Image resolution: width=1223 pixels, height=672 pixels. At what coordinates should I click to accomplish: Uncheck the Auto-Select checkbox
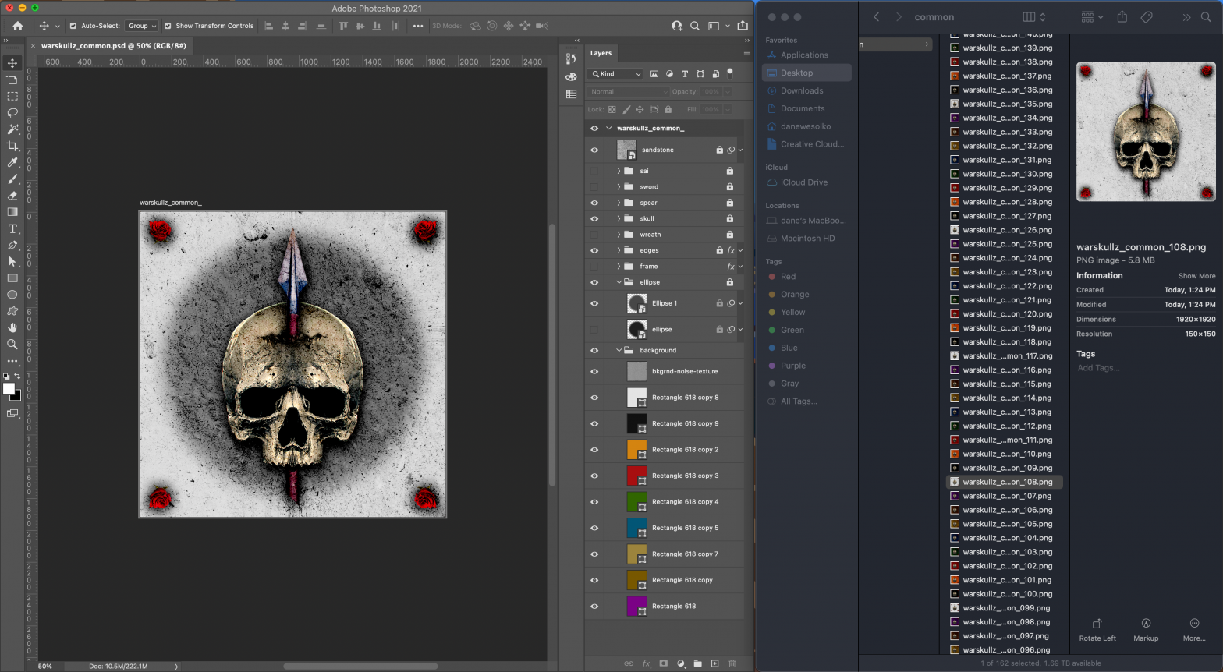pyautogui.click(x=73, y=26)
